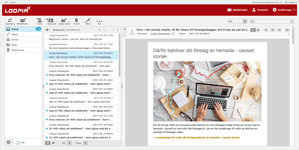
Task: Select the Skickat folder
Action: pos(23,39)
